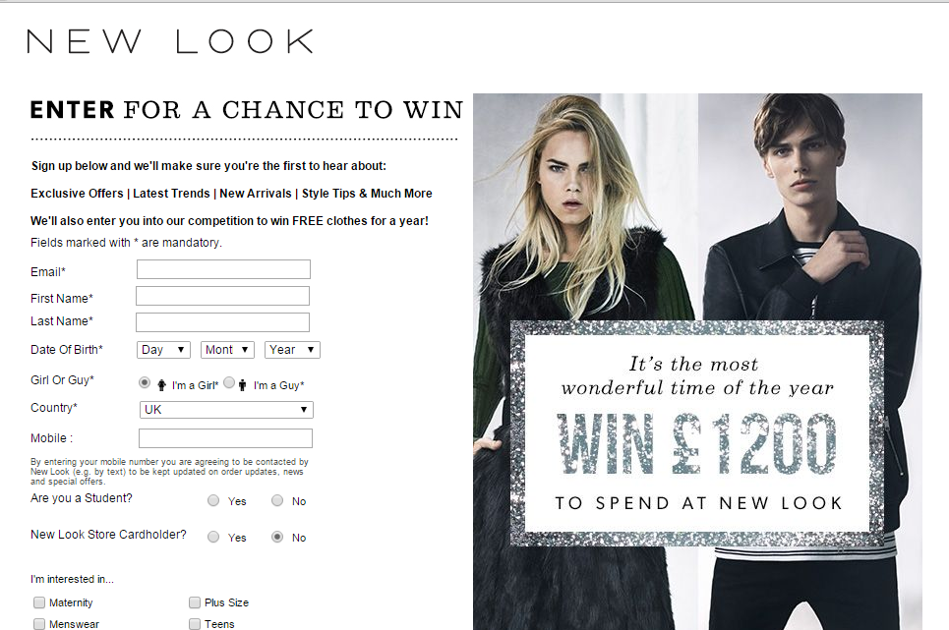Check the Teens interest checkbox
The height and width of the screenshot is (630, 949).
pos(195,624)
